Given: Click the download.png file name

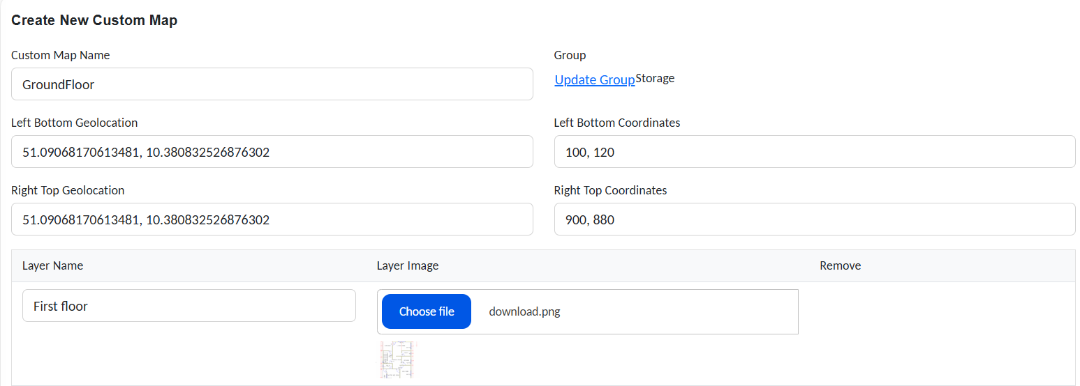Looking at the screenshot, I should point(524,311).
